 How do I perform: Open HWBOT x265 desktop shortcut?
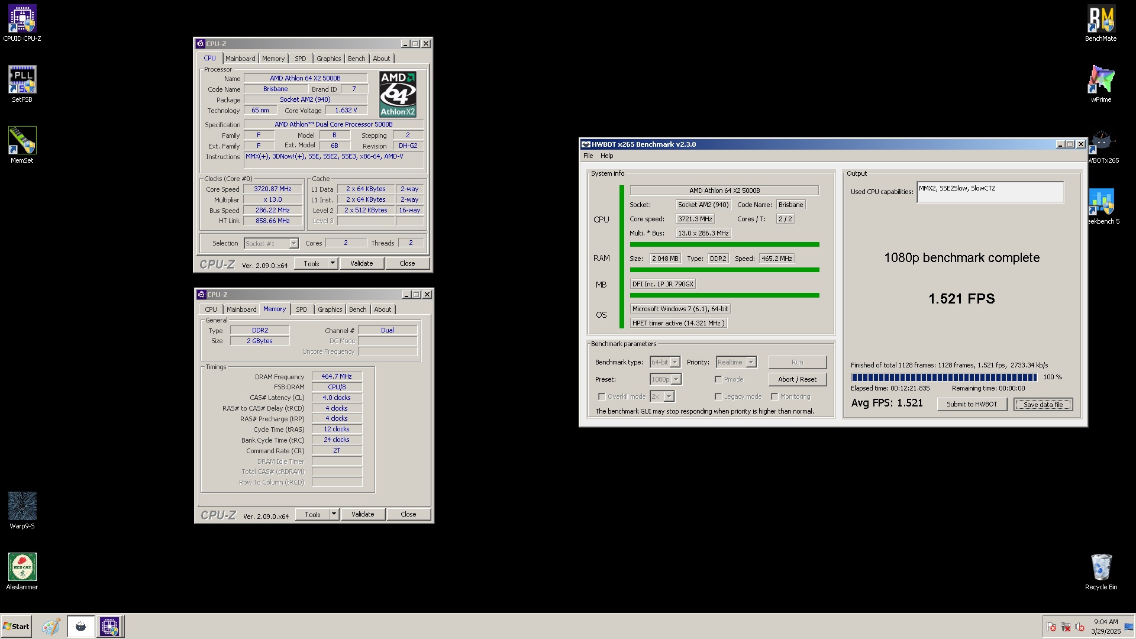[x=1103, y=147]
